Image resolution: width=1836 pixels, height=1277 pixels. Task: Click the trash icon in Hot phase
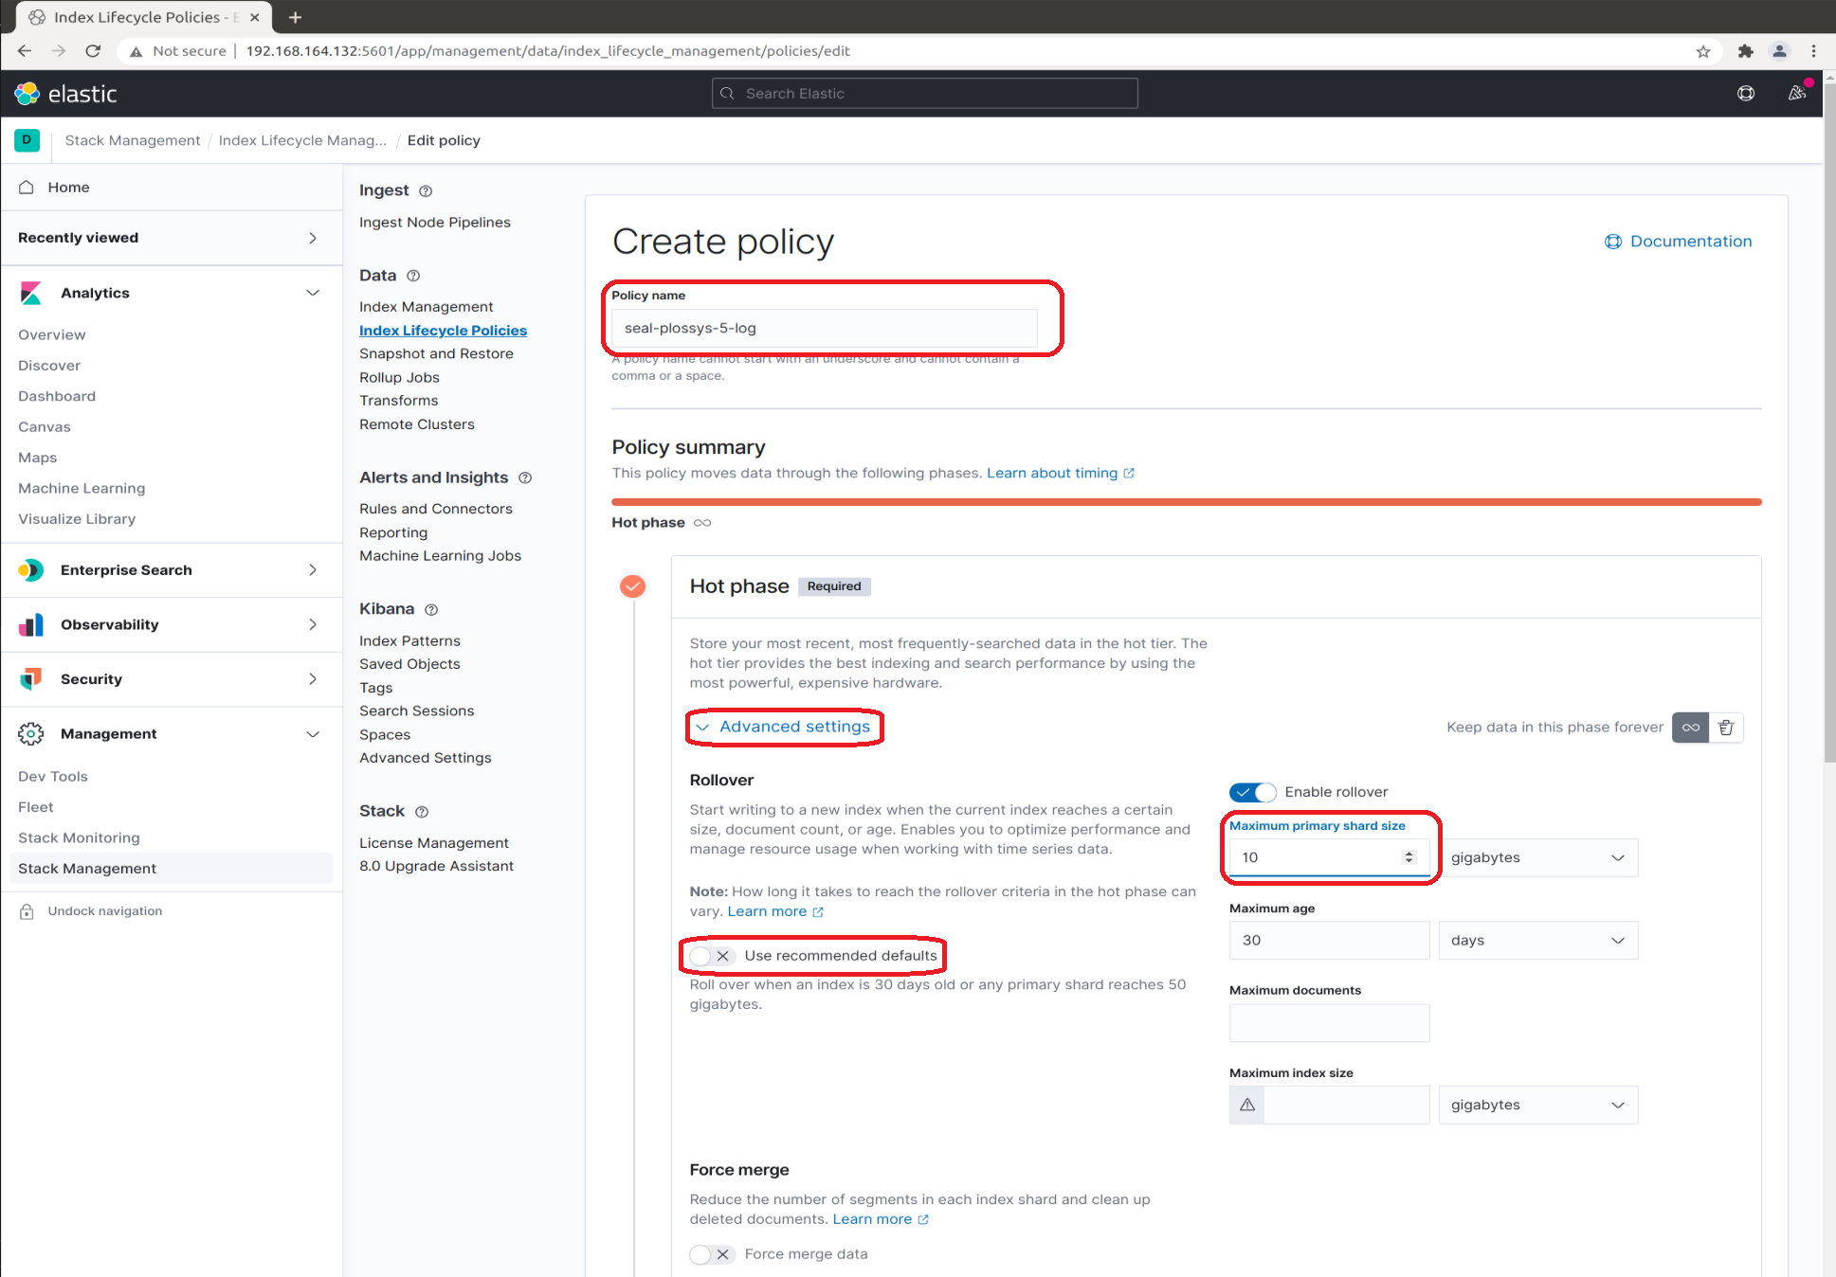coord(1726,728)
